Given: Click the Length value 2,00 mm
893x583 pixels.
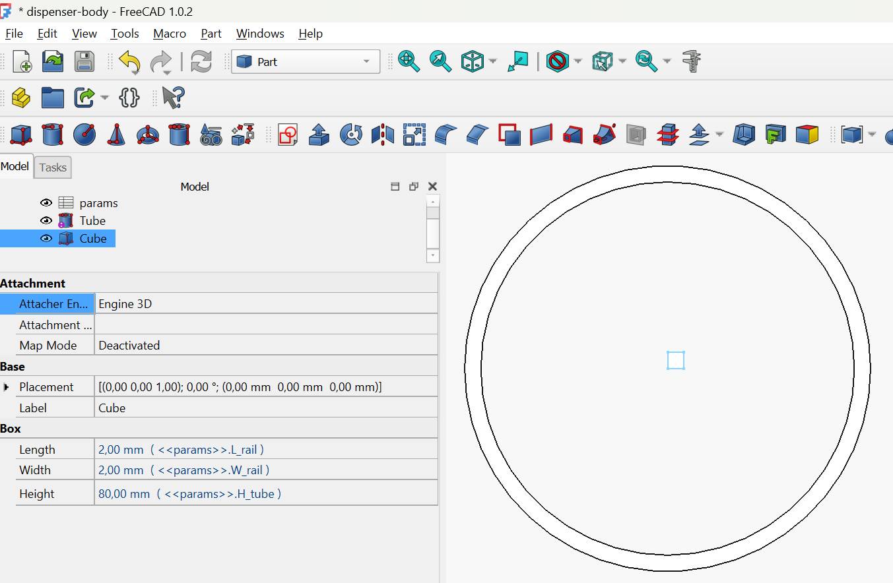Looking at the screenshot, I should pos(266,450).
